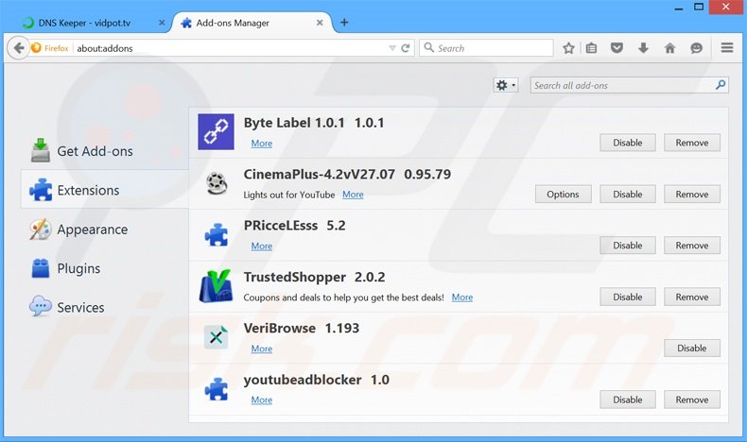Disable the VeriBrowse extension
Screen dimensions: 747x442
(692, 348)
